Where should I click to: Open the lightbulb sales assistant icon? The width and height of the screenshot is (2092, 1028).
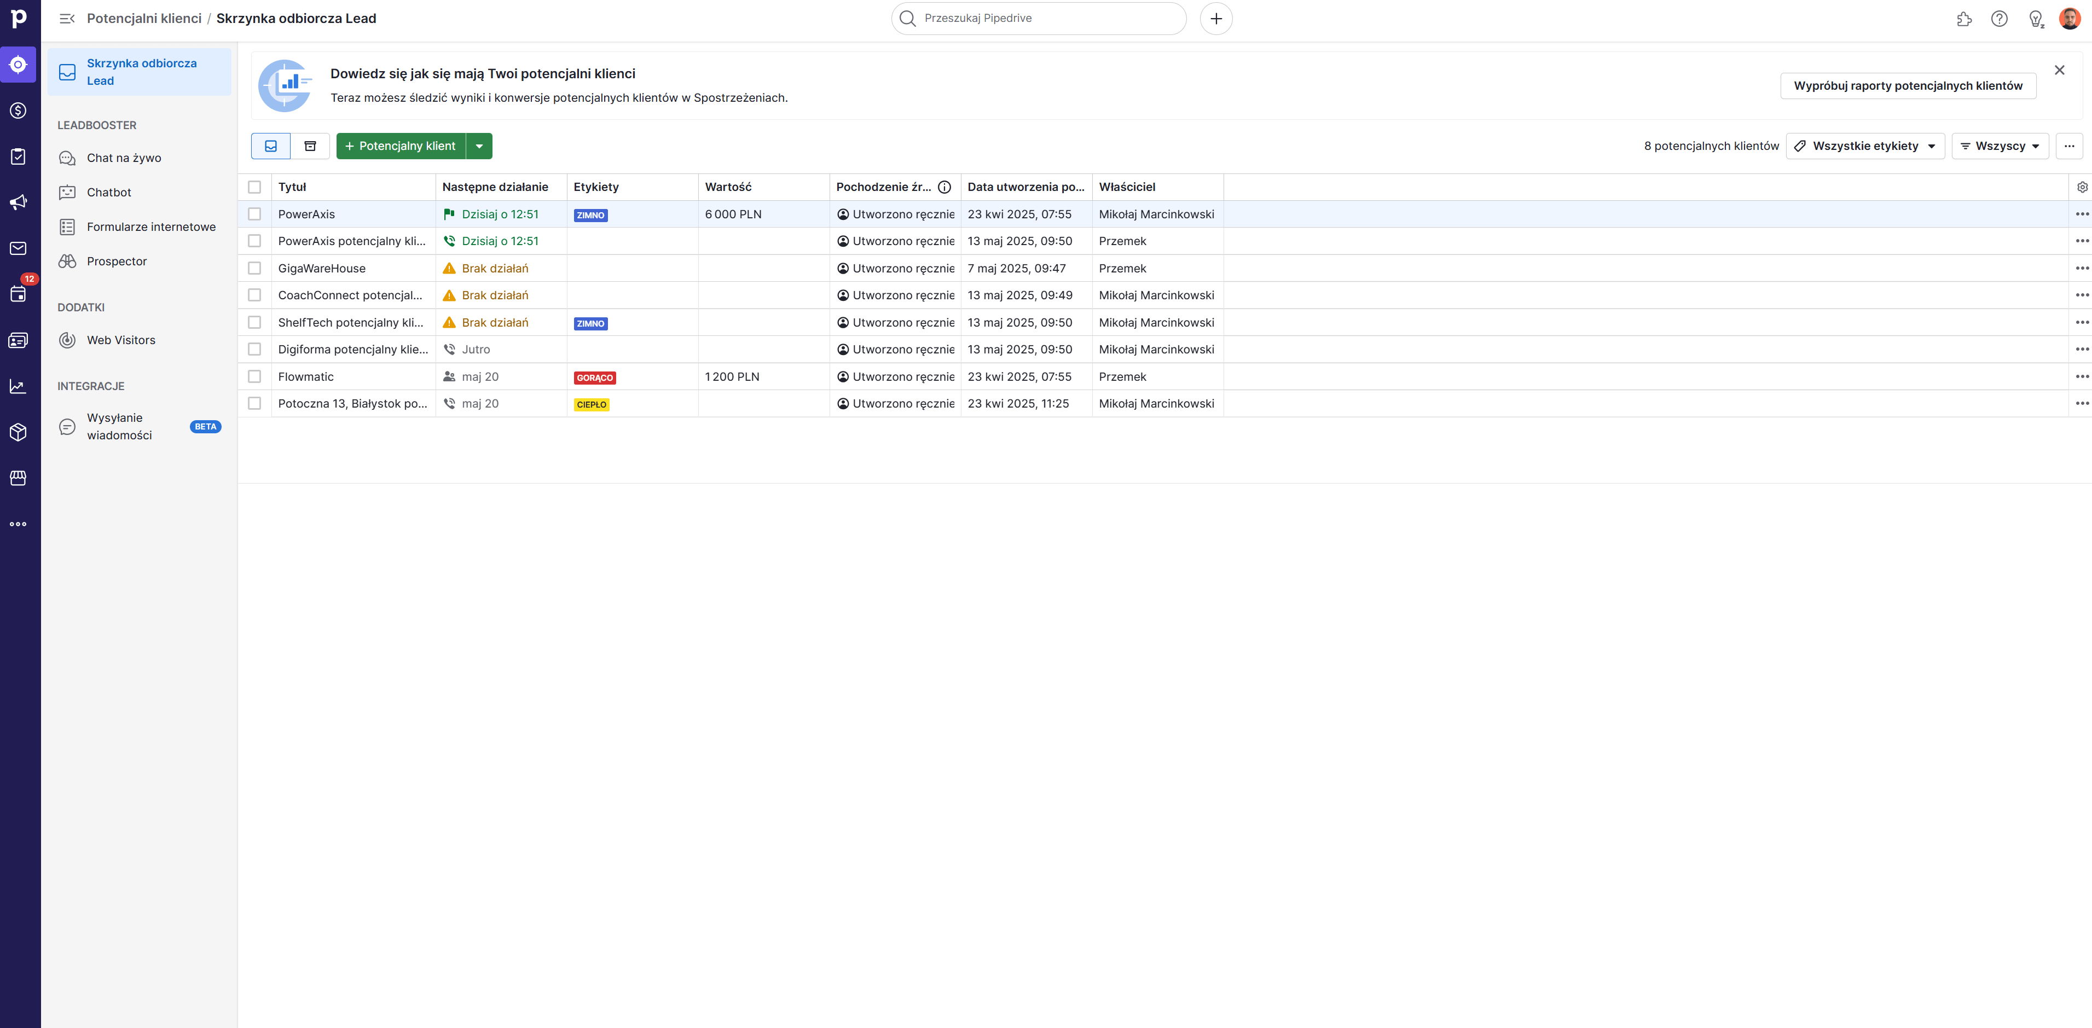click(x=2035, y=19)
